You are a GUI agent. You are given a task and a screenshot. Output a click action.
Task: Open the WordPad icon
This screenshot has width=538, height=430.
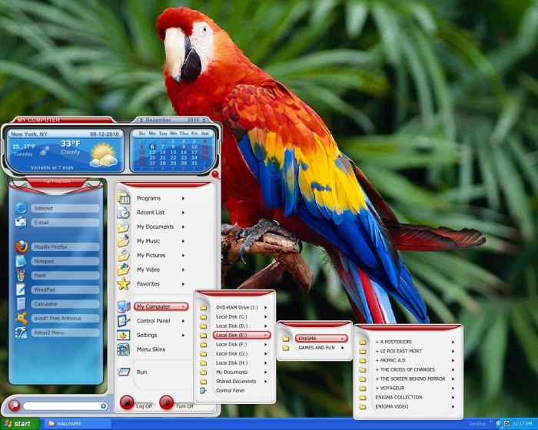(21, 289)
